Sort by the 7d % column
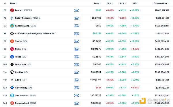 (136, 3)
